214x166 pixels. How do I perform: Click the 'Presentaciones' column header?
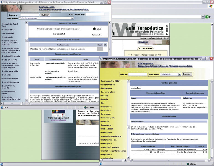tap(148, 146)
